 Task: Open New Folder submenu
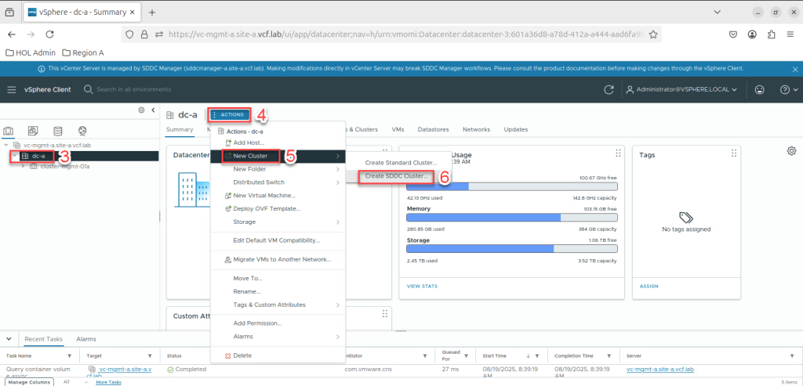point(278,169)
